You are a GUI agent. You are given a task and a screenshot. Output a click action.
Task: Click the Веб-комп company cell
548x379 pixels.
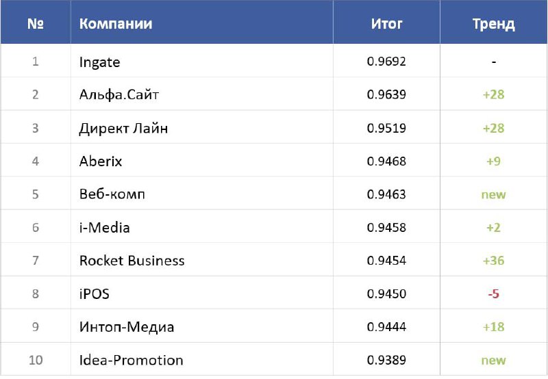pos(112,194)
